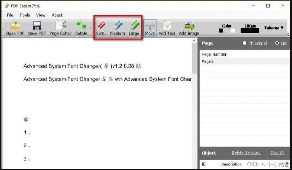Choose the Add Text tool

167,28
